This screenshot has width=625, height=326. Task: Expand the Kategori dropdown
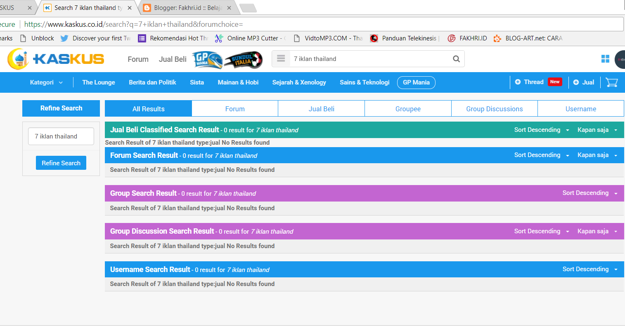(x=46, y=82)
